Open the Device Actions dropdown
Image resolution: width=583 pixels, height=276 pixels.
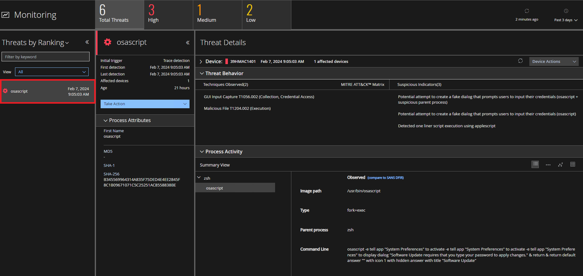(x=554, y=61)
